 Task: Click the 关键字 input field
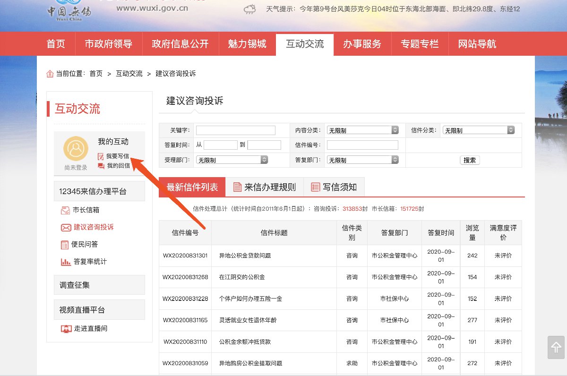pos(235,130)
